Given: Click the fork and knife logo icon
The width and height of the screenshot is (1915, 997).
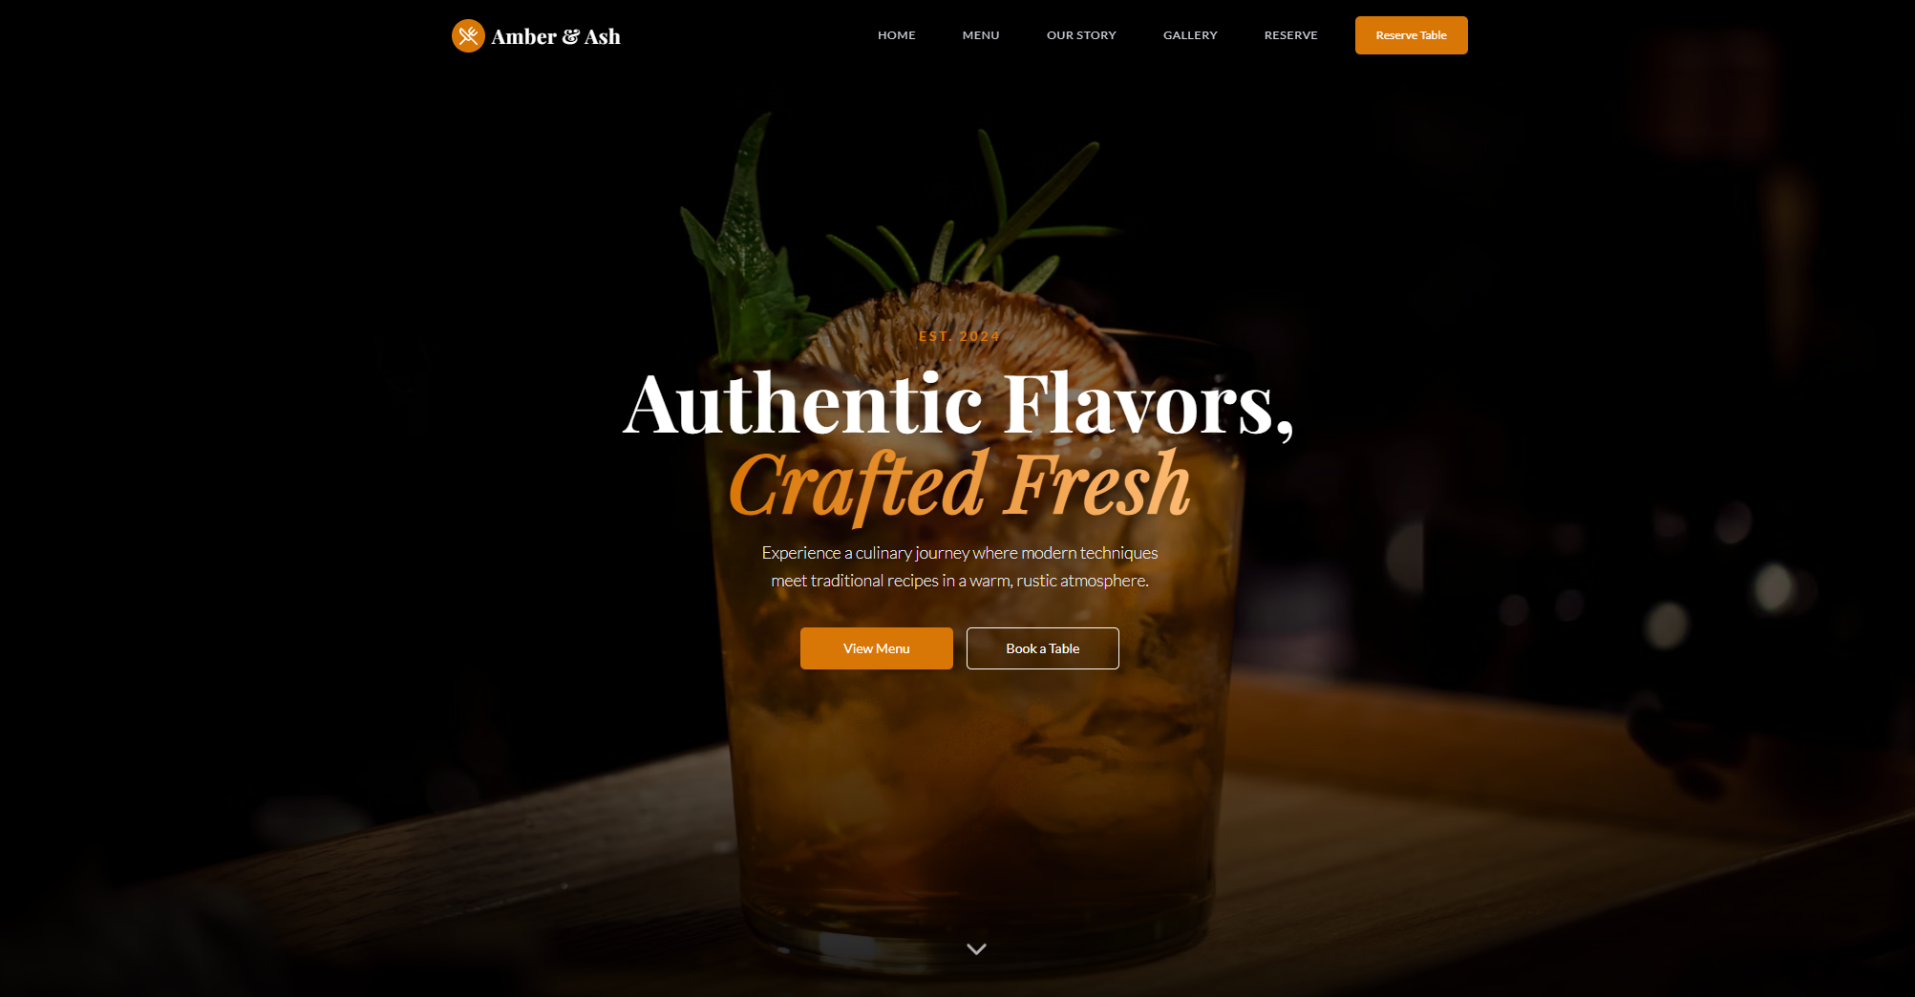Looking at the screenshot, I should (468, 36).
